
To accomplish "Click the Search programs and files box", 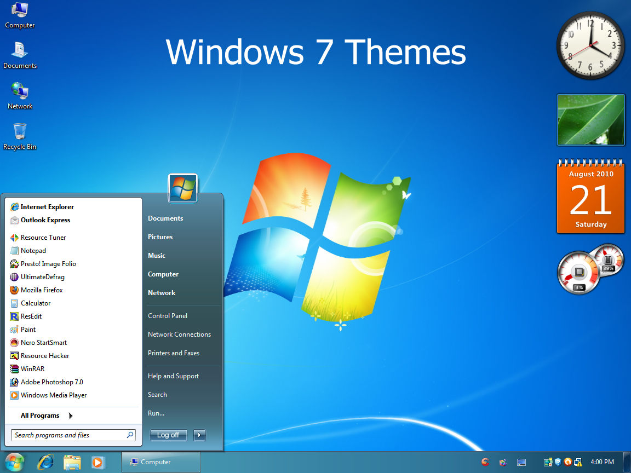I will click(x=73, y=435).
